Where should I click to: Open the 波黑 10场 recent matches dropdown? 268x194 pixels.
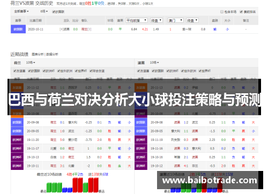(x=154, y=63)
